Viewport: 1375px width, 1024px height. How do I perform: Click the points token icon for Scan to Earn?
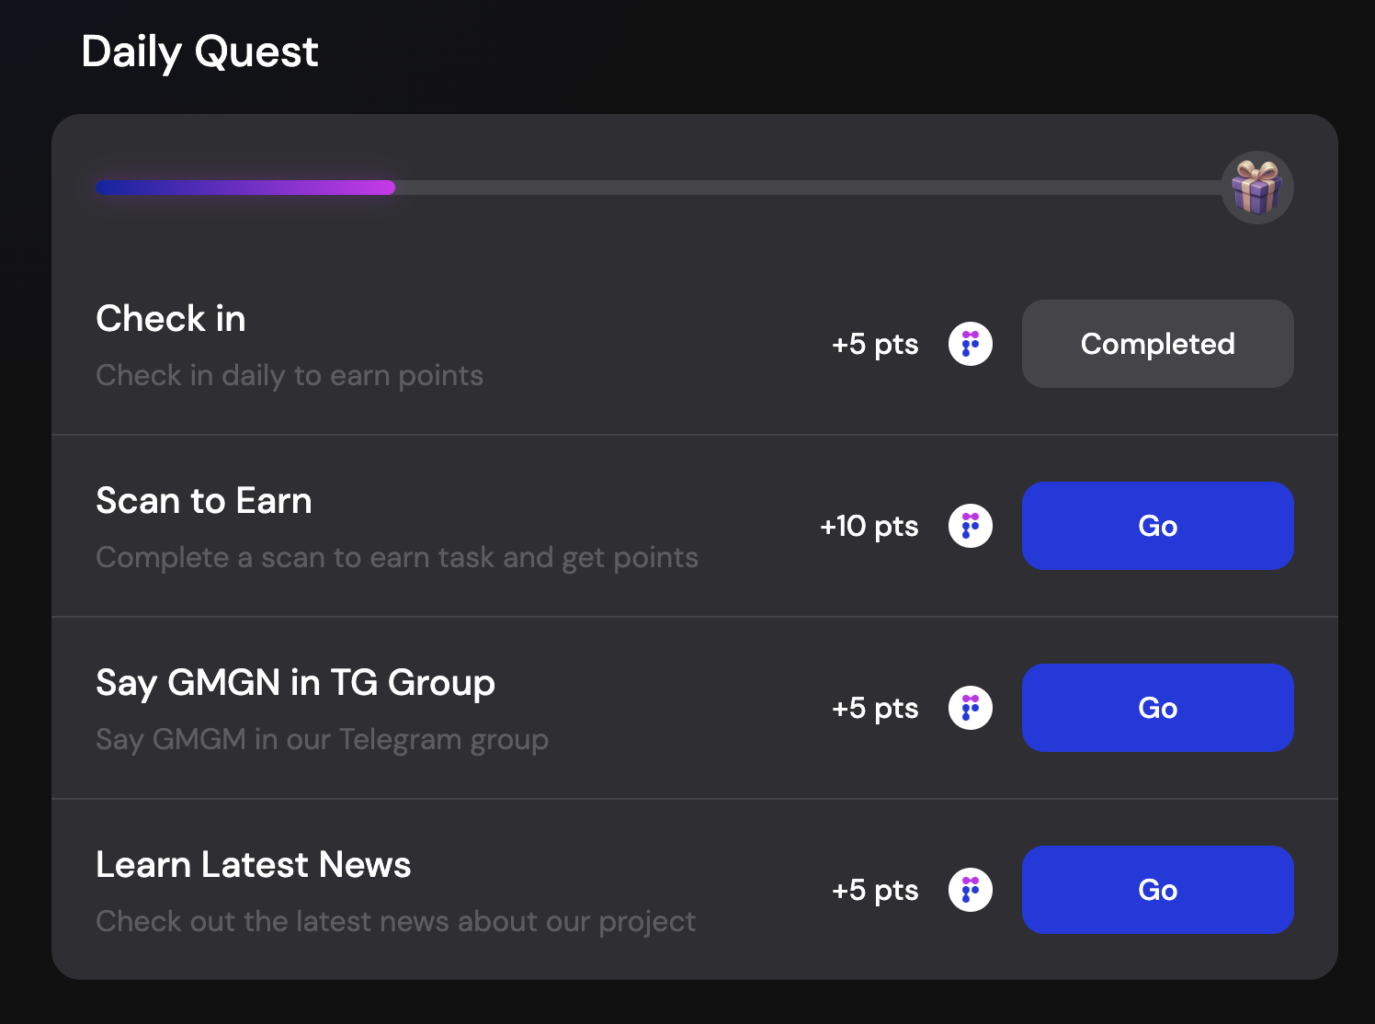click(x=971, y=526)
